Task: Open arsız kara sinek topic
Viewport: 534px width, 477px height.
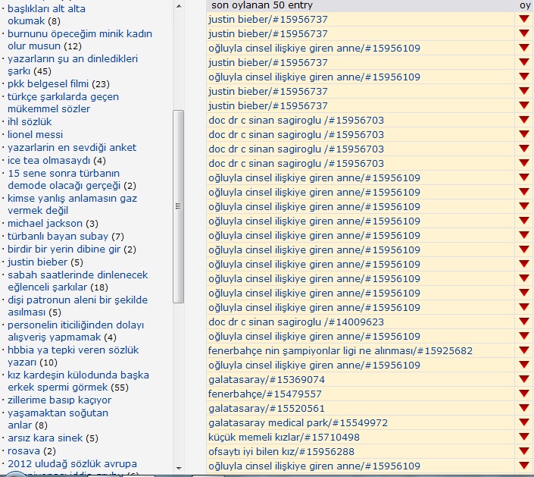Action: pos(45,438)
